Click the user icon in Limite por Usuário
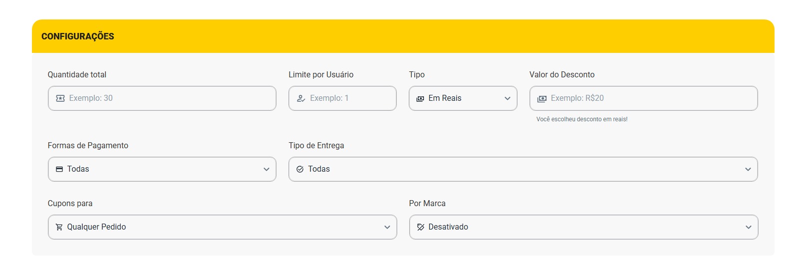Screen dimensions: 795x275 (301, 98)
